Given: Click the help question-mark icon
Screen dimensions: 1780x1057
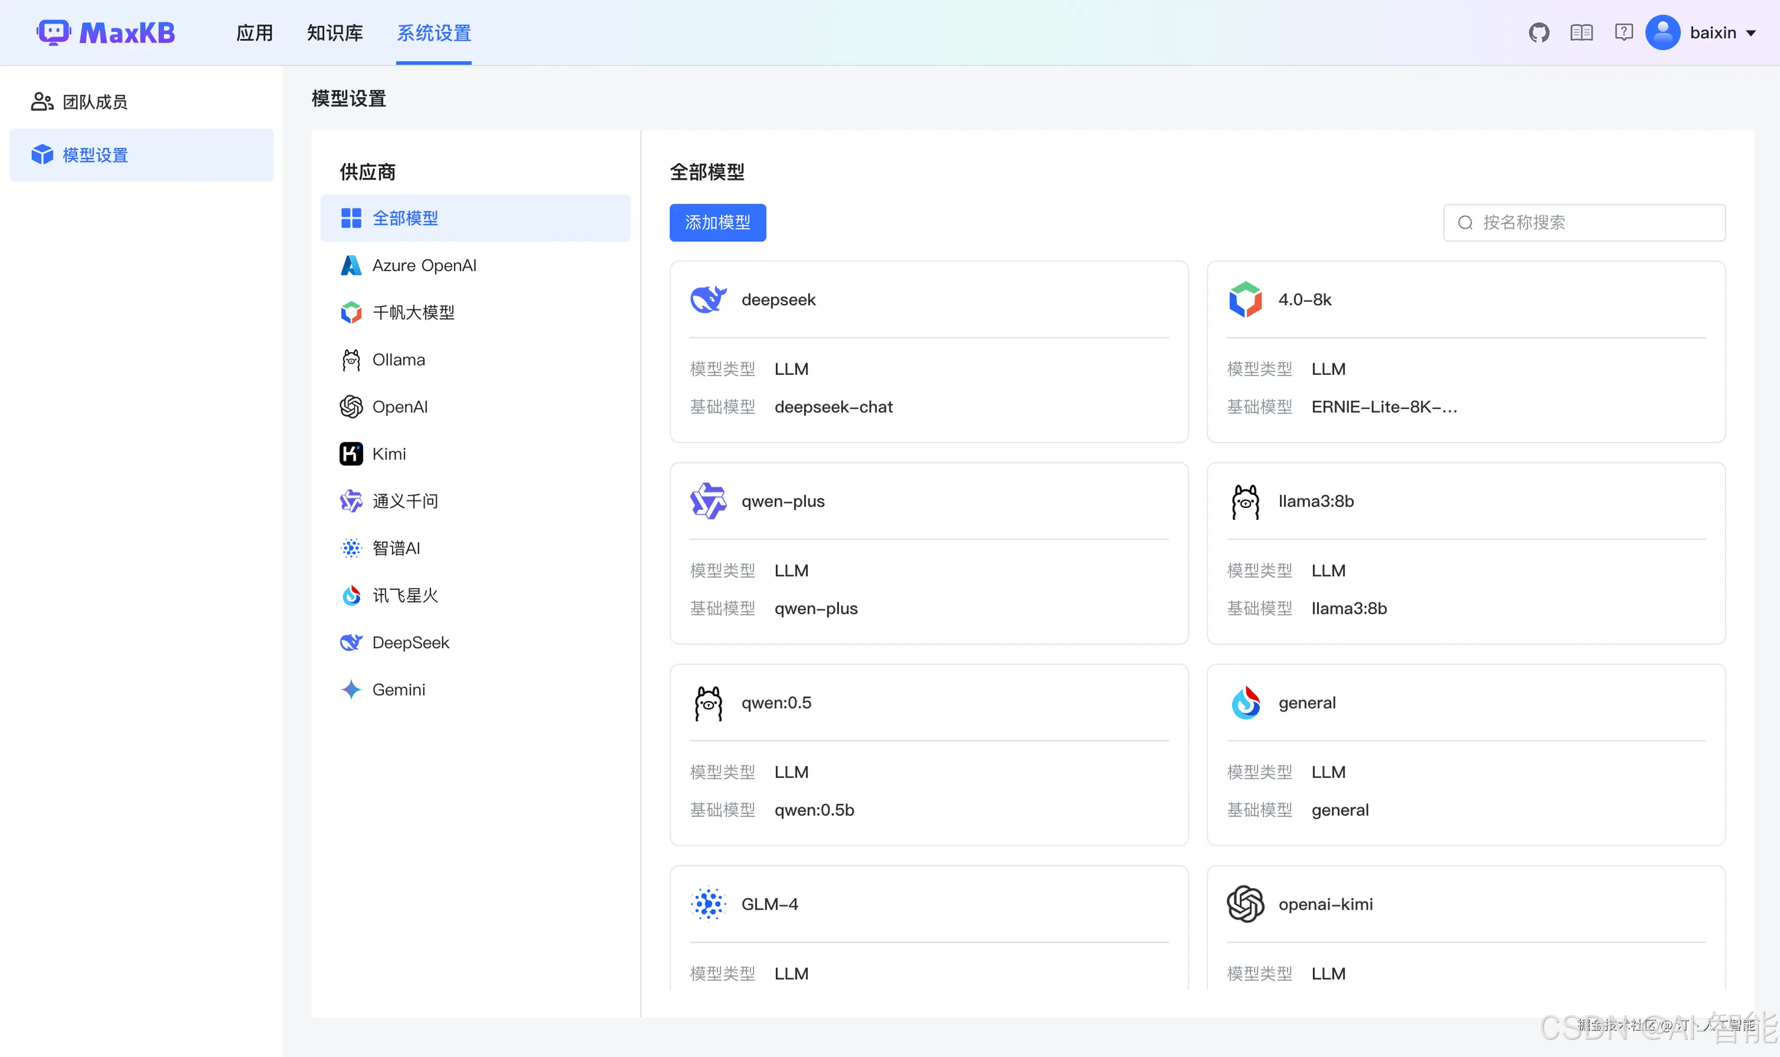Looking at the screenshot, I should (x=1623, y=33).
